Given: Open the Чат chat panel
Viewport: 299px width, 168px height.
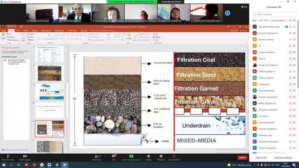Looking at the screenshot, I should pyautogui.click(x=114, y=156).
